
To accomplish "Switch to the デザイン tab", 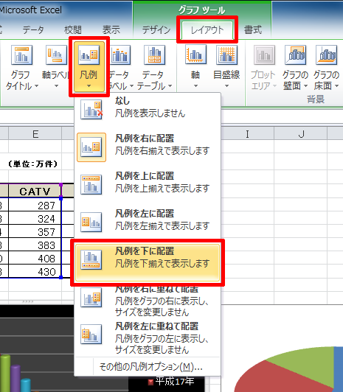I will 156,30.
